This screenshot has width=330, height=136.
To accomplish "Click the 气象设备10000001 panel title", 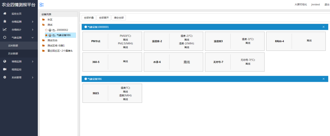I will coord(98,27).
